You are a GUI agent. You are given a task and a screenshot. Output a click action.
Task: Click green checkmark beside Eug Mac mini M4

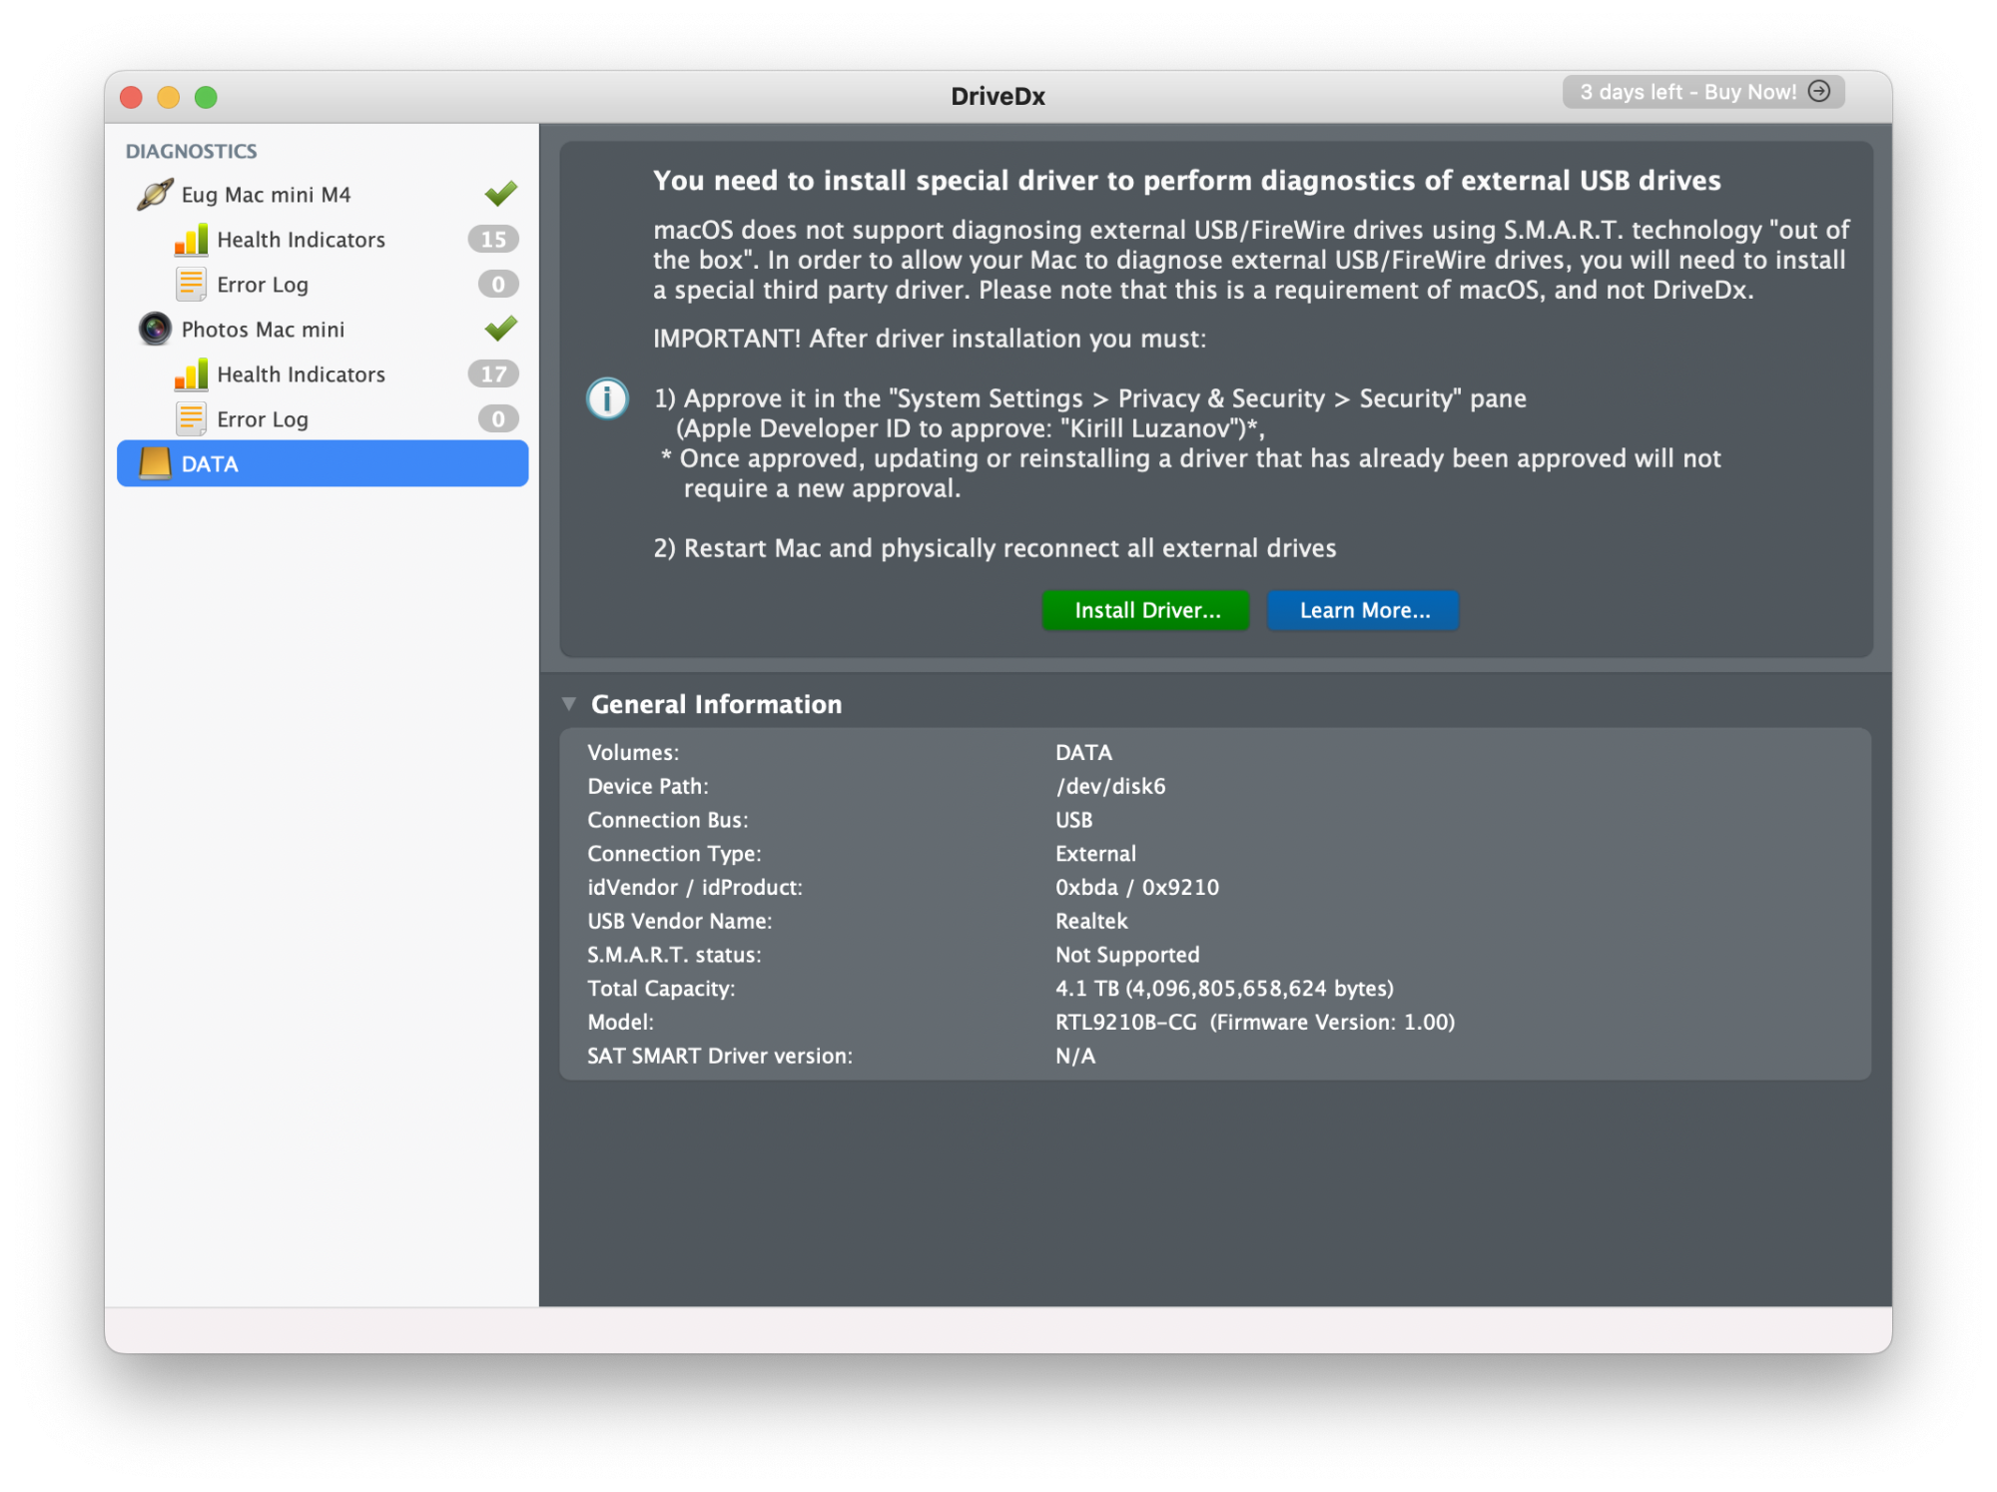coord(500,193)
